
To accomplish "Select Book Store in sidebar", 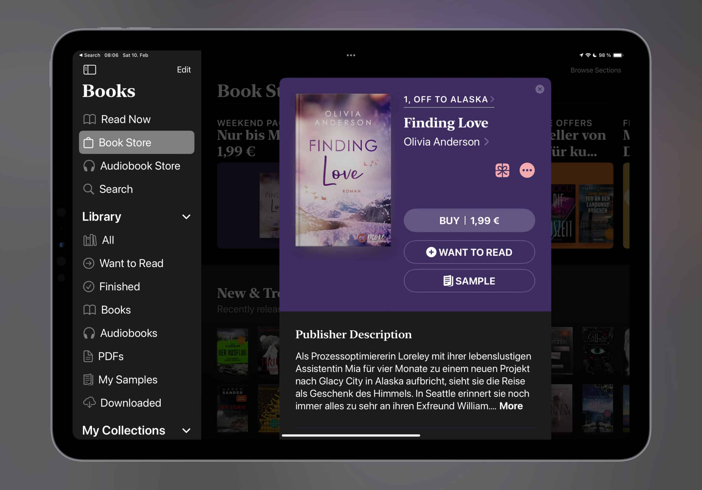I will point(136,143).
